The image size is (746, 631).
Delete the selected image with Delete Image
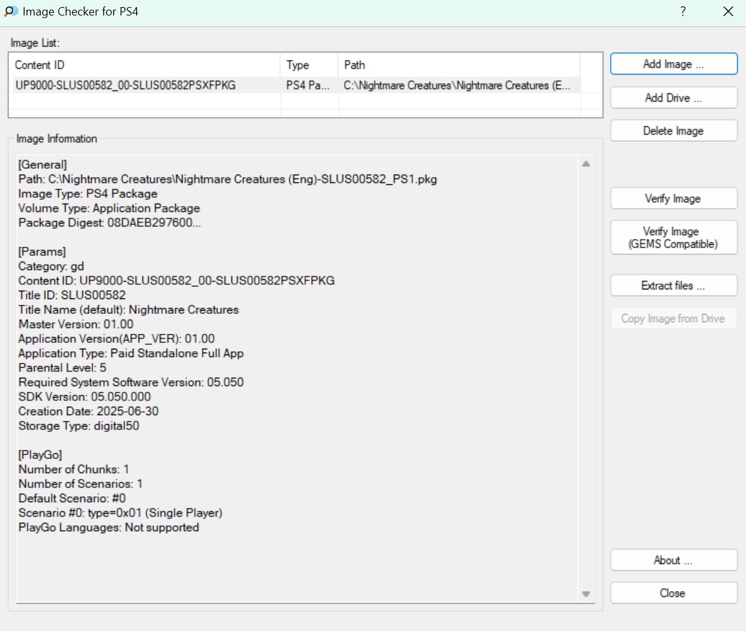(x=674, y=131)
